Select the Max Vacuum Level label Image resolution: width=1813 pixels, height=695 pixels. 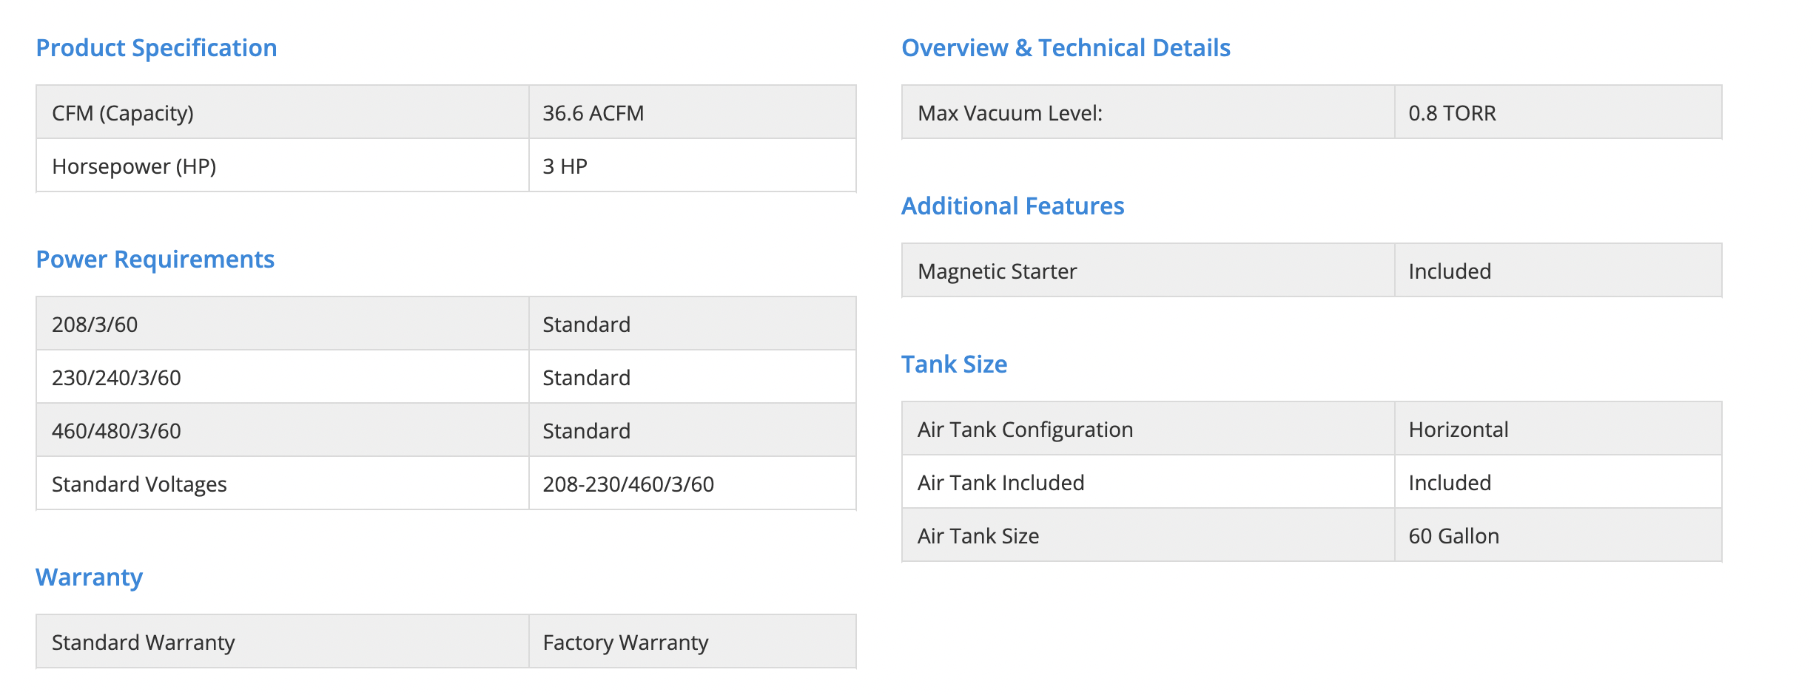tap(1009, 113)
